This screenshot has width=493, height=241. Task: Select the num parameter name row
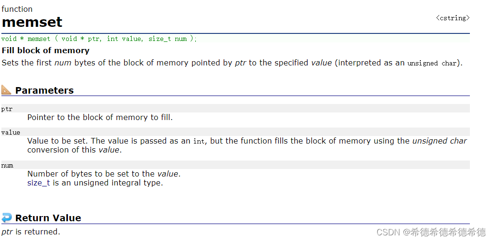(235, 165)
